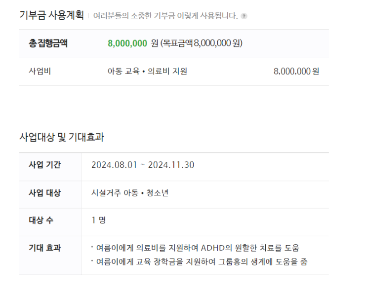Click the 교육 장학금 expected effect line
The width and height of the screenshot is (367, 293).
tap(199, 262)
